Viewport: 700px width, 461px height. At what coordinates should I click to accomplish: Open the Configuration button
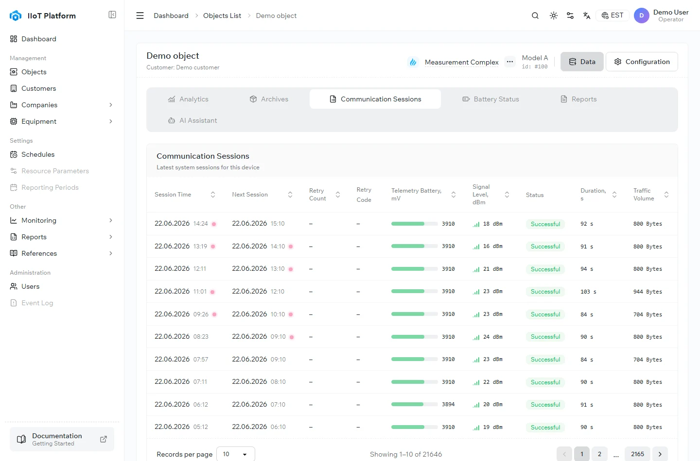coord(642,62)
